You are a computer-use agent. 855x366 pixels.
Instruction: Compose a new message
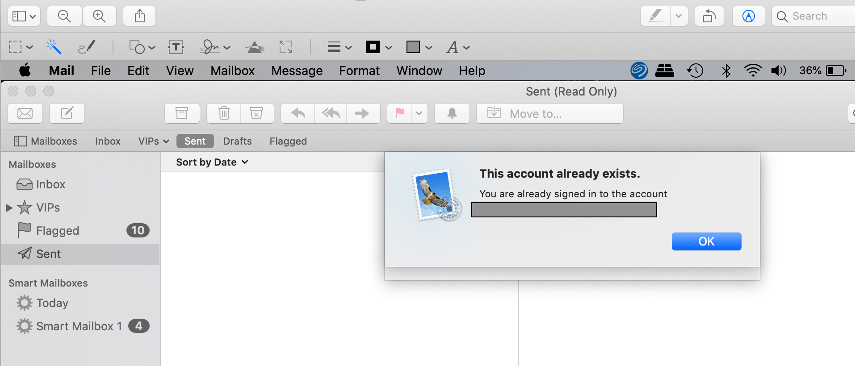point(67,113)
